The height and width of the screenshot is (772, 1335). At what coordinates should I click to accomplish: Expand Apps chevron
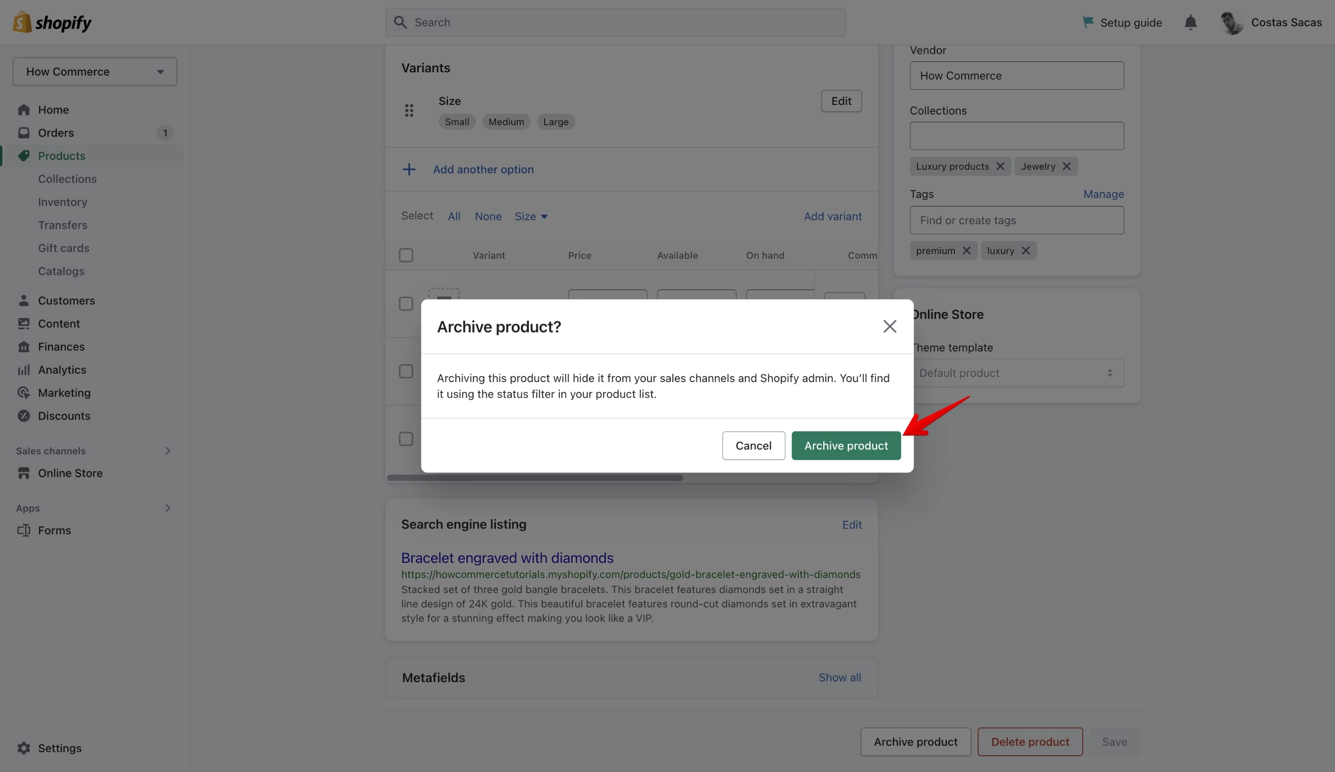coord(167,508)
